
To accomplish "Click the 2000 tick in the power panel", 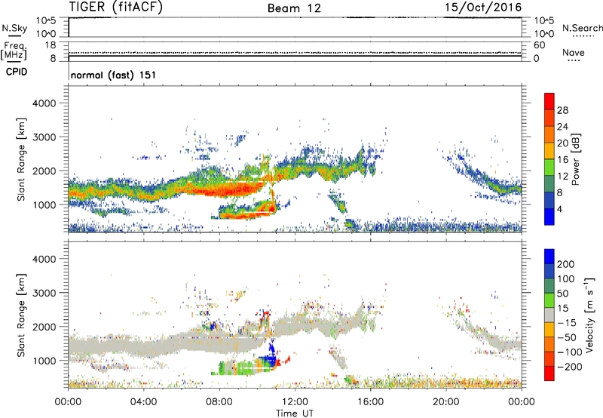I will pyautogui.click(x=44, y=171).
